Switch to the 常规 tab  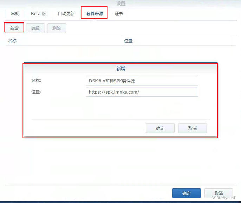15,13
